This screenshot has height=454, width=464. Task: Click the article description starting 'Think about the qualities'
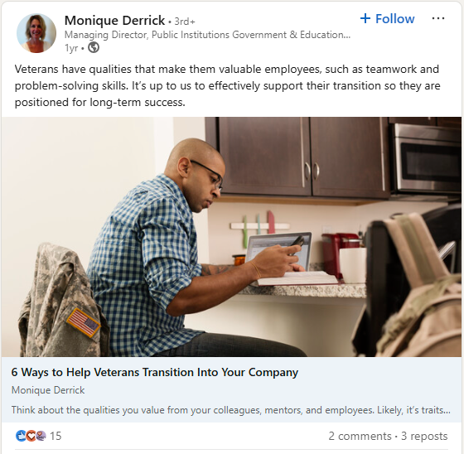click(231, 410)
